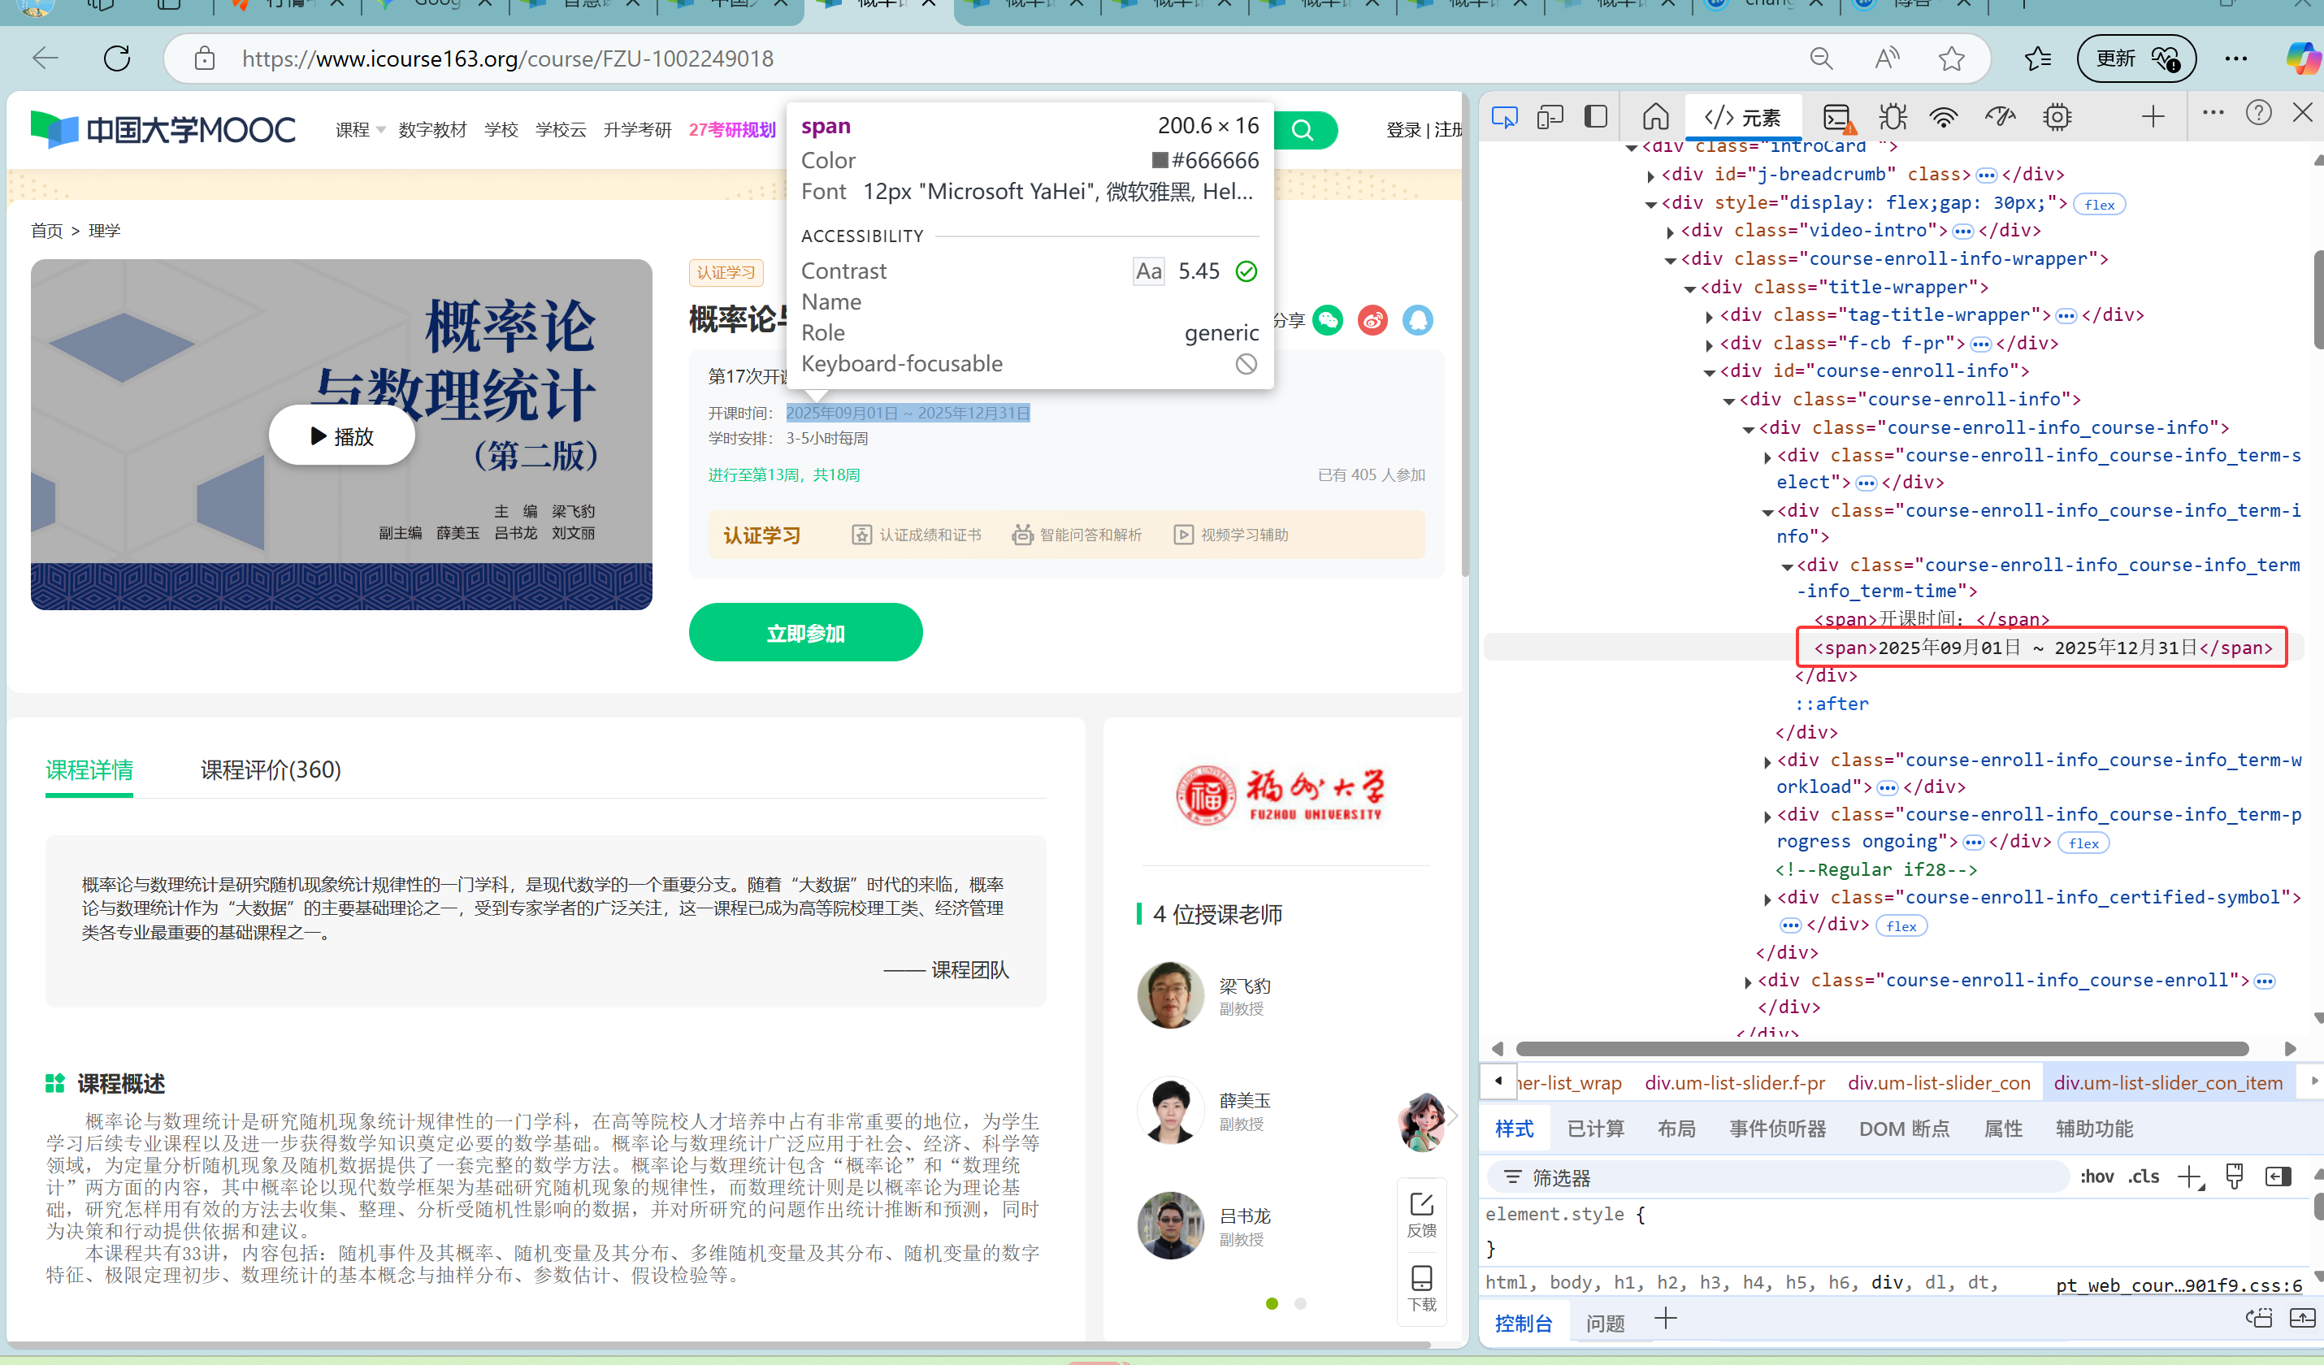The width and height of the screenshot is (2324, 1365).
Task: Share course via WeChat icon
Action: click(x=1327, y=320)
